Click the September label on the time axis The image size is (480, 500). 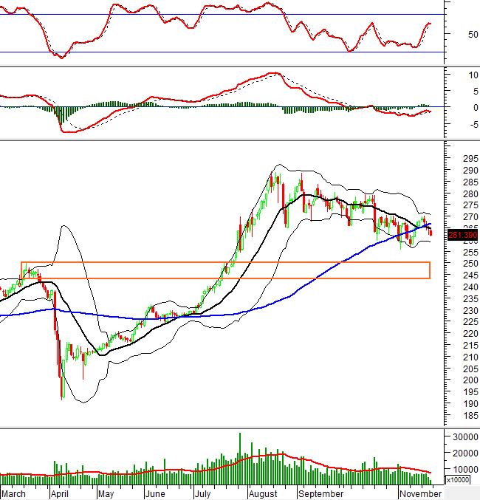coord(321,493)
